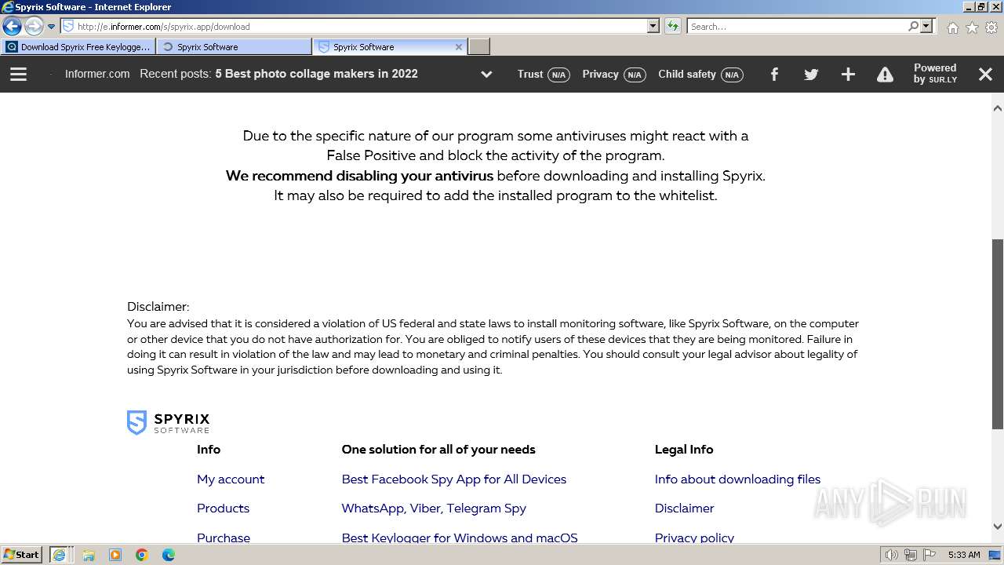
Task: Open 'Info about downloading files' link
Action: [x=737, y=479]
